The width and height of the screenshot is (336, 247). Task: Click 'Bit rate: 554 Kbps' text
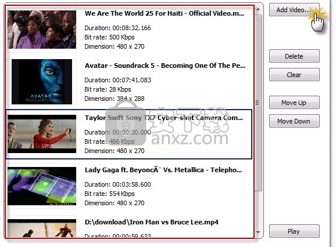click(109, 194)
